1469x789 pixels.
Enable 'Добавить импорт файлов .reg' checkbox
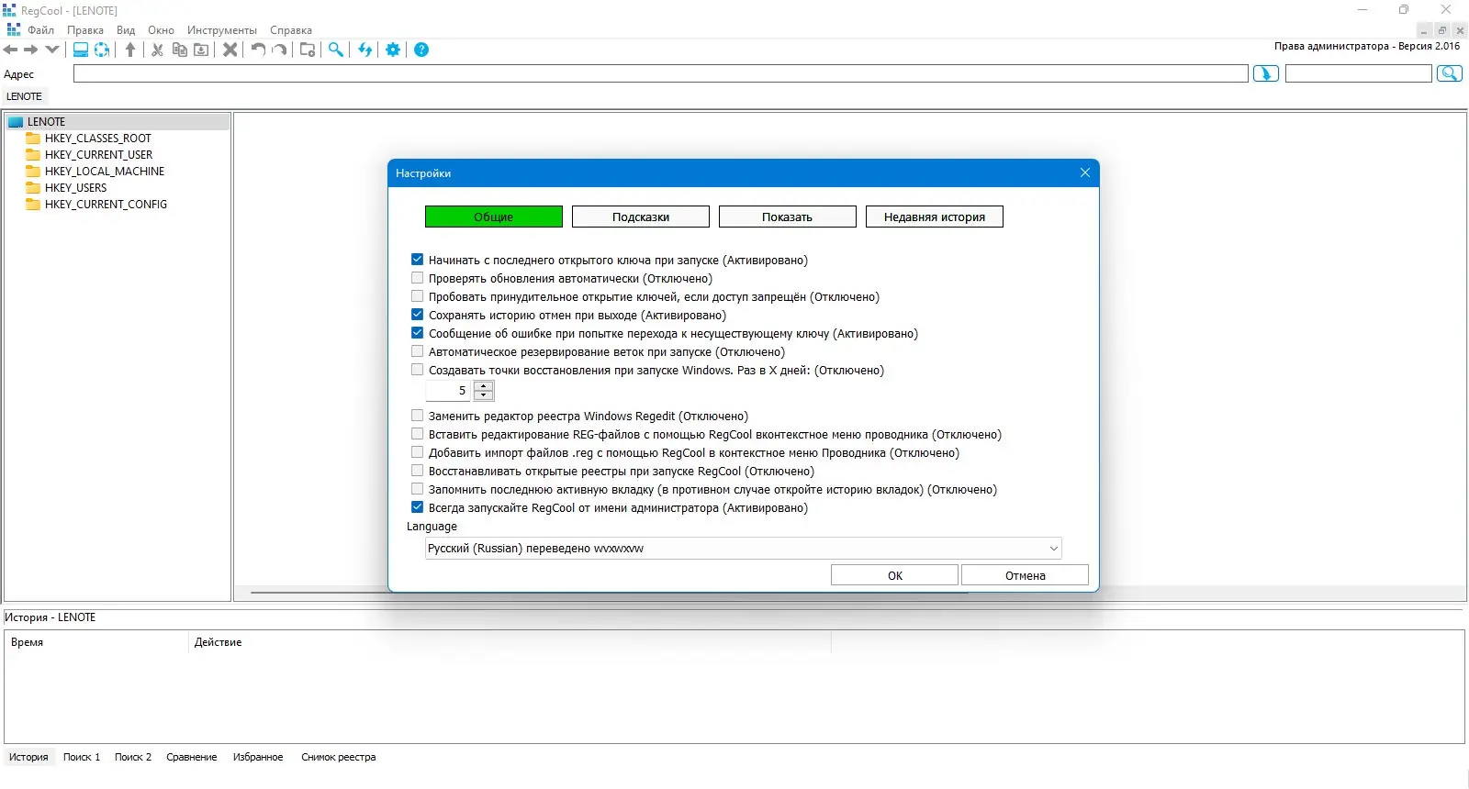click(x=418, y=452)
